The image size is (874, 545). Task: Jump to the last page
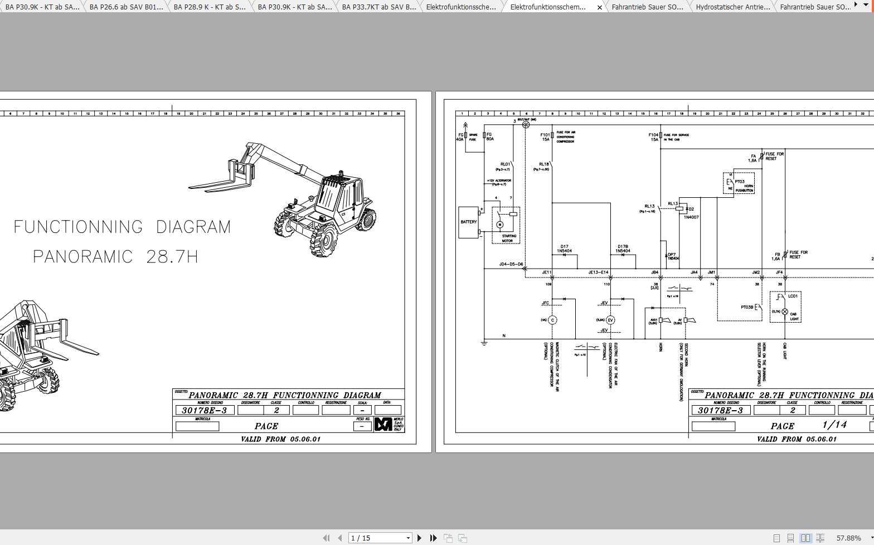[x=434, y=538]
